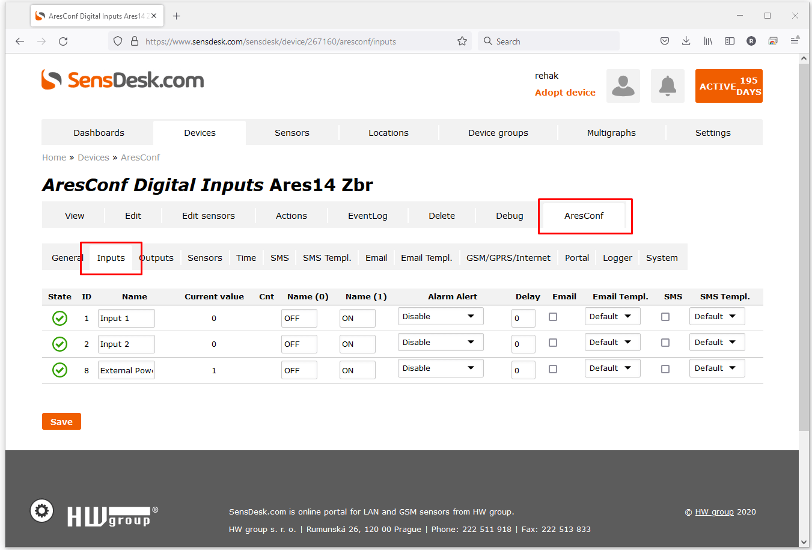Open the notifications bell icon

668,86
